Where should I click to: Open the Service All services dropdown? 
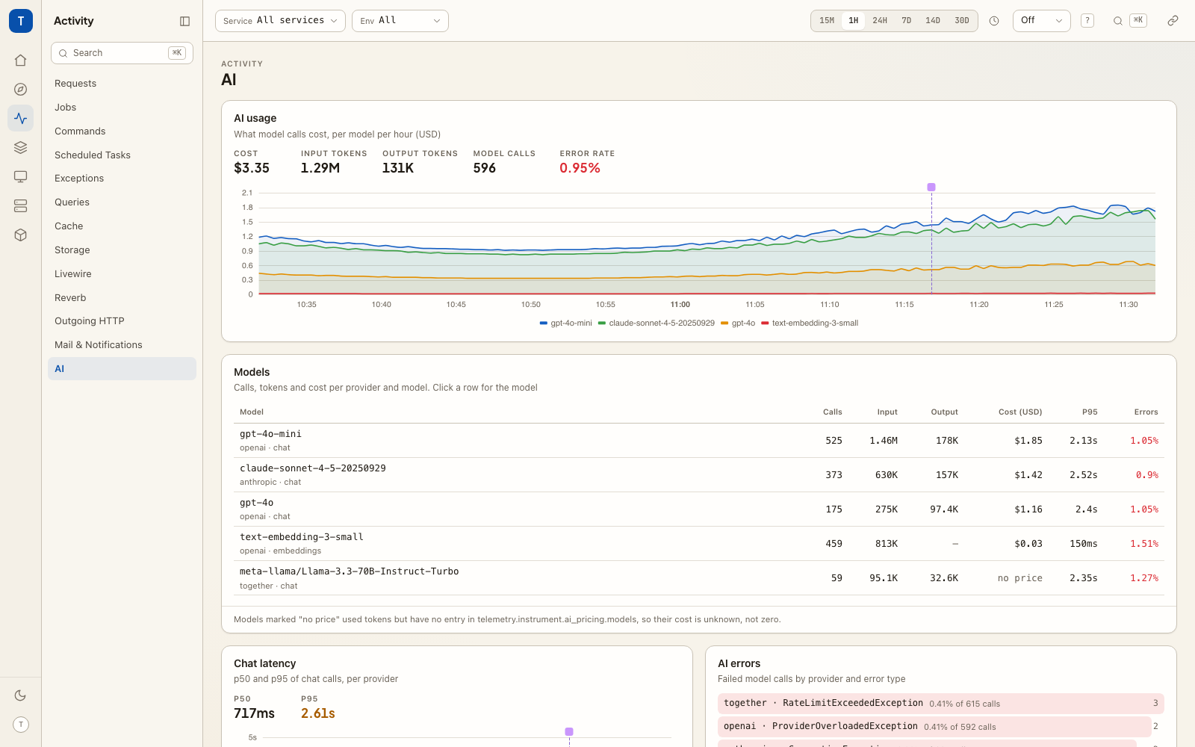280,21
